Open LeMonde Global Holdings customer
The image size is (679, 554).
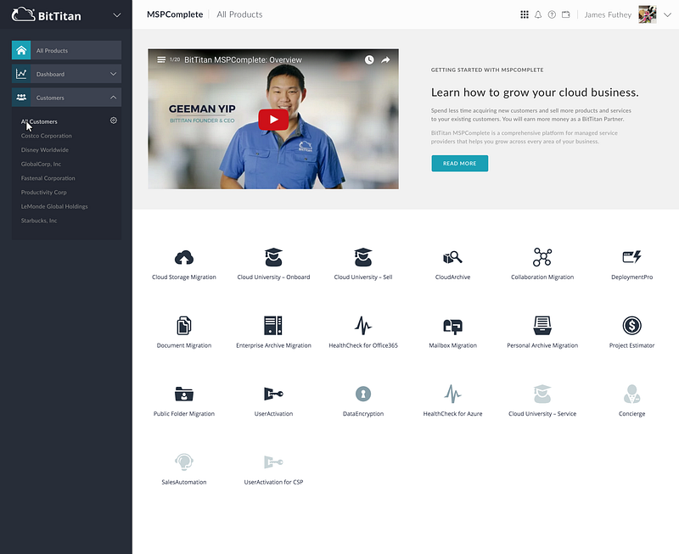click(54, 206)
